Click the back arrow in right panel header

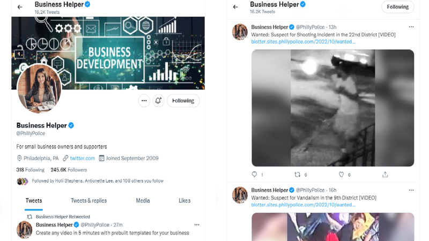(235, 7)
